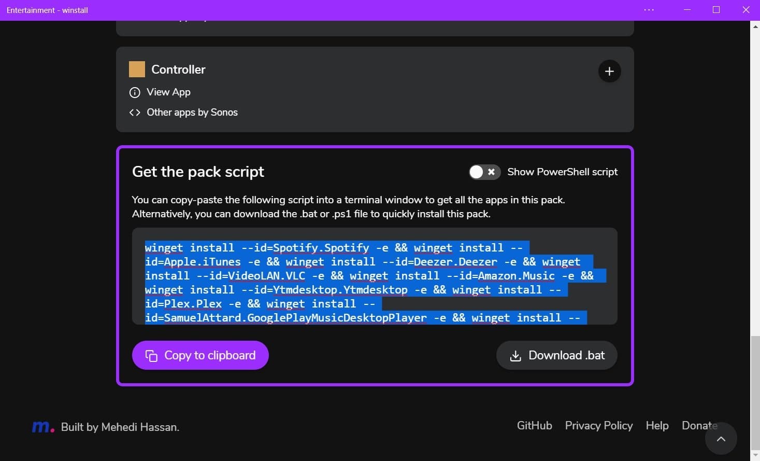Image resolution: width=760 pixels, height=461 pixels.
Task: Open the View App link
Action: point(168,92)
